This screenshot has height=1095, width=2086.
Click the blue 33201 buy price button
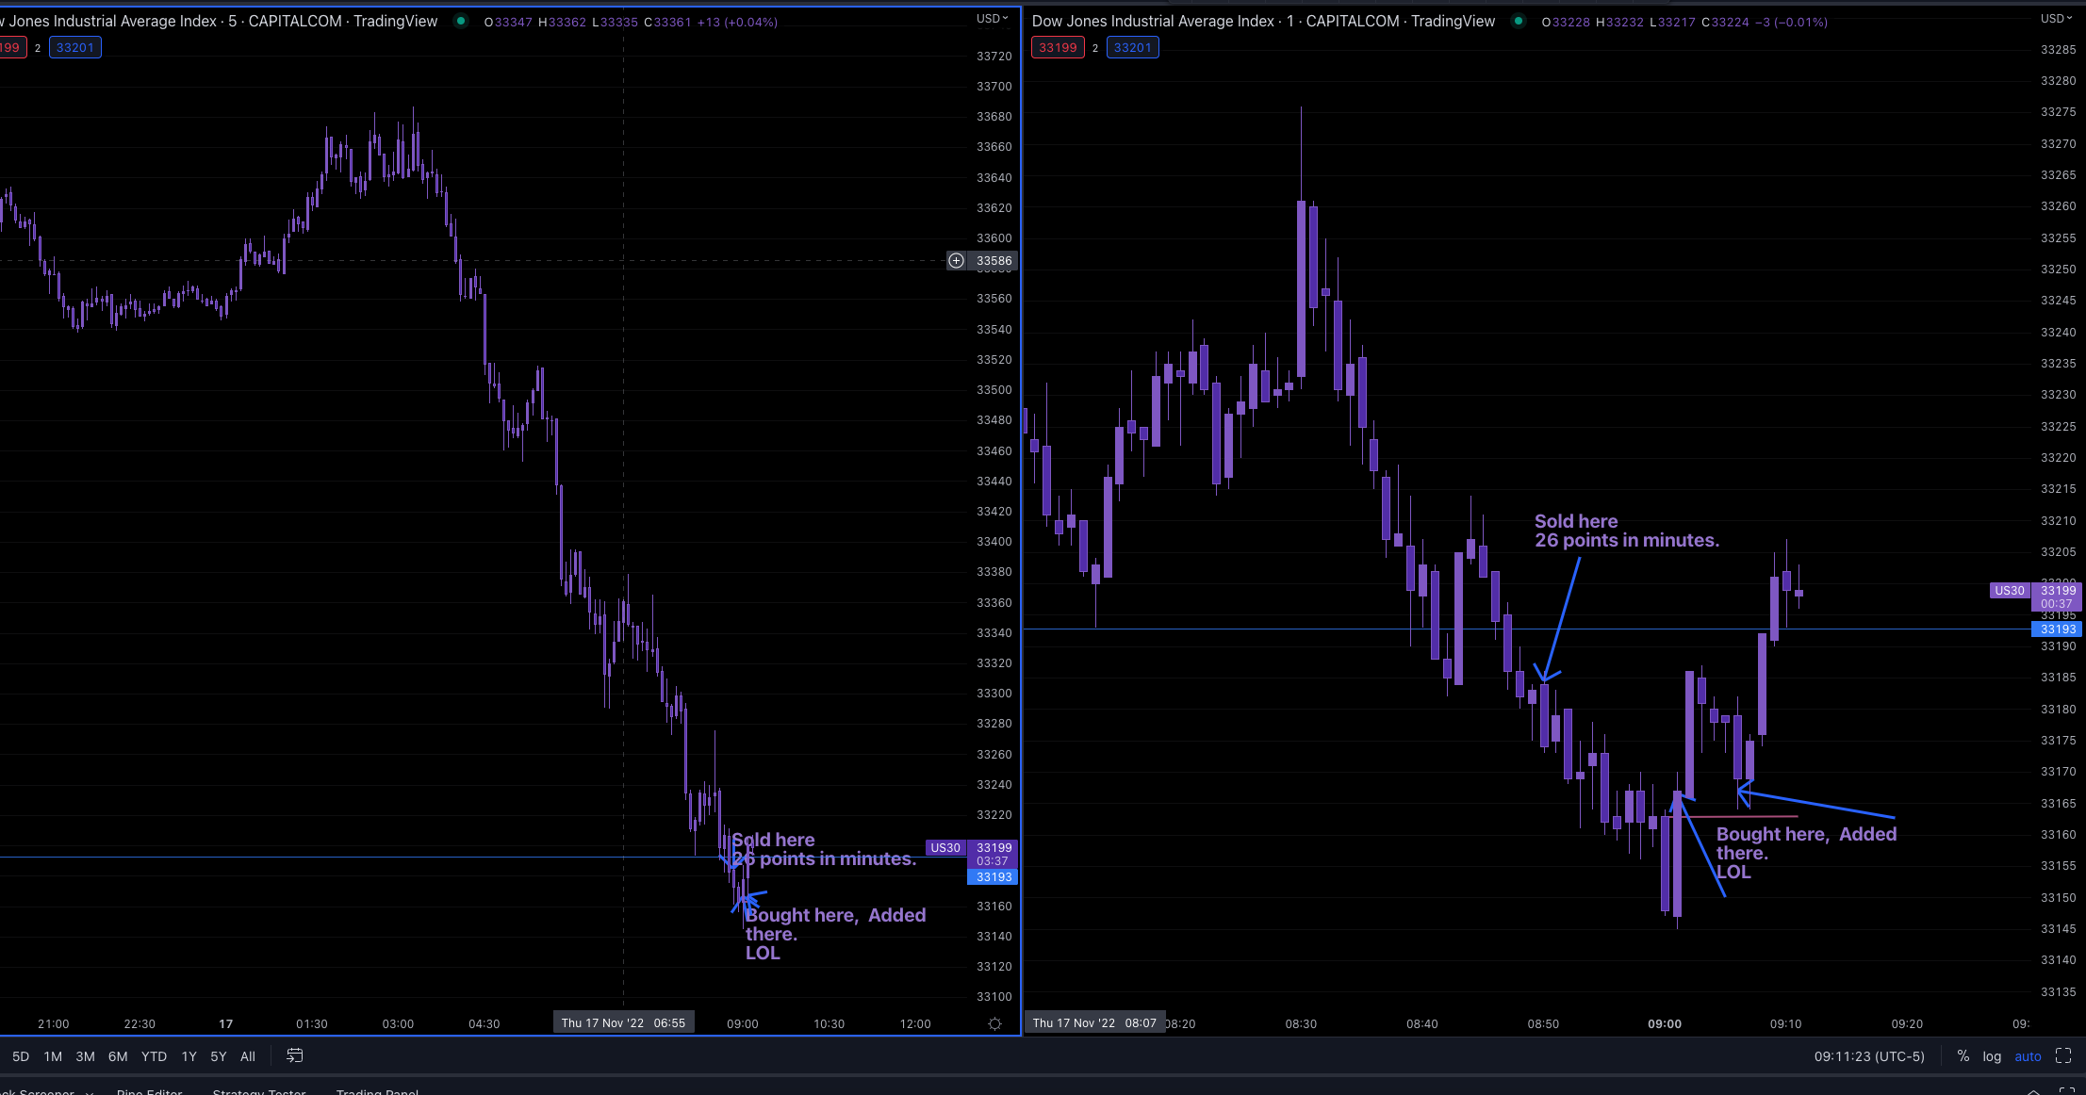(x=1132, y=47)
